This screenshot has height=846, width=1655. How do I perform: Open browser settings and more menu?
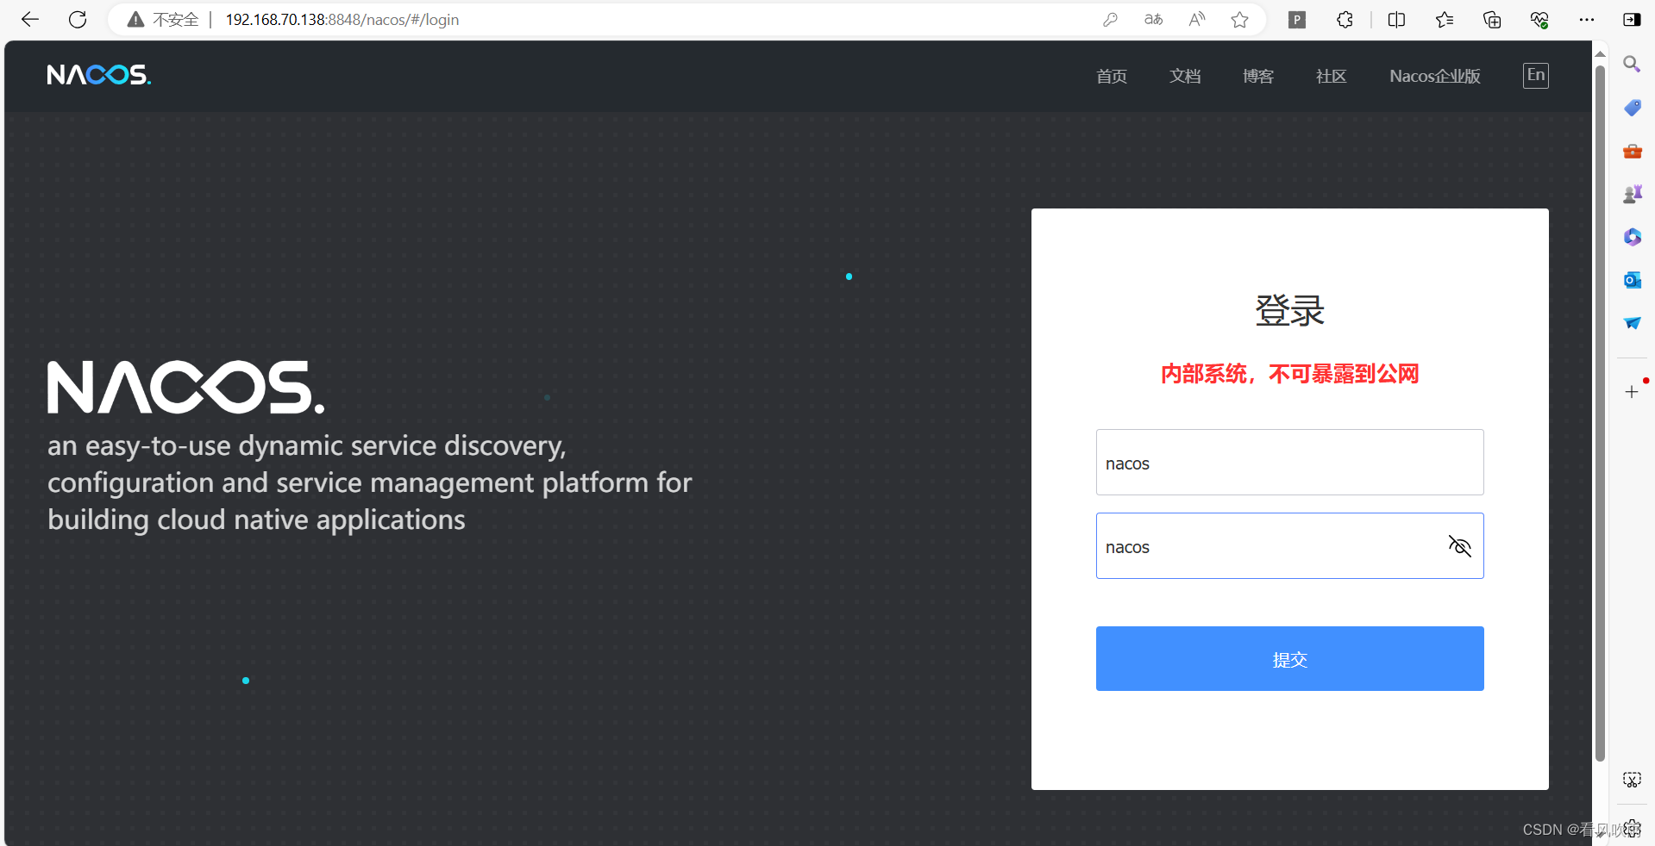coord(1587,20)
